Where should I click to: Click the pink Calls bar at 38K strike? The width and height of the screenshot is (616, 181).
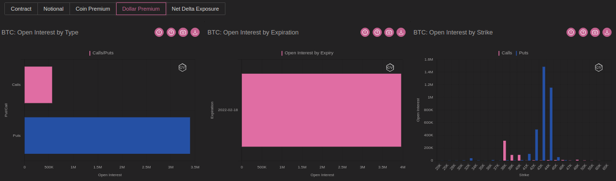[x=505, y=150]
